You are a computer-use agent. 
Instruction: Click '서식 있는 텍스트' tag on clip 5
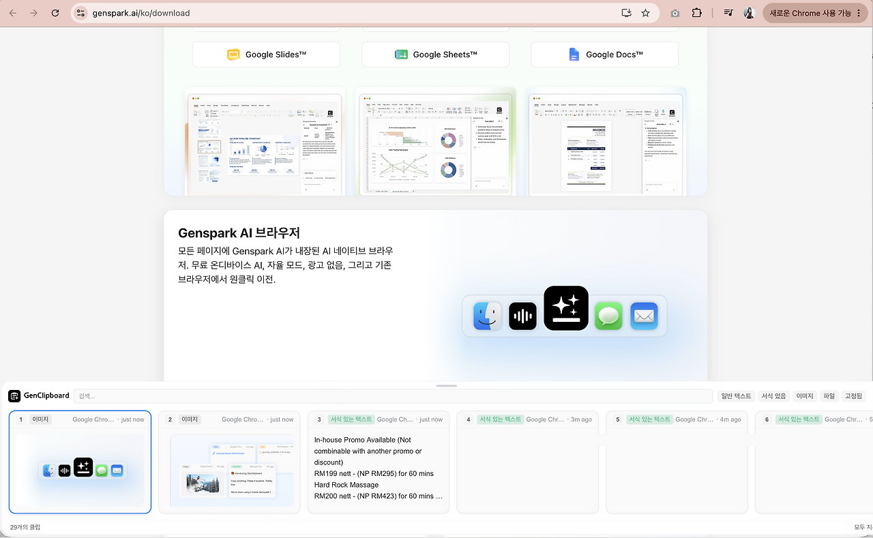(649, 419)
